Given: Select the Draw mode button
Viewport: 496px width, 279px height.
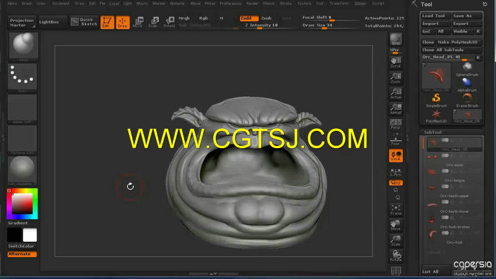Looking at the screenshot, I should tap(122, 22).
